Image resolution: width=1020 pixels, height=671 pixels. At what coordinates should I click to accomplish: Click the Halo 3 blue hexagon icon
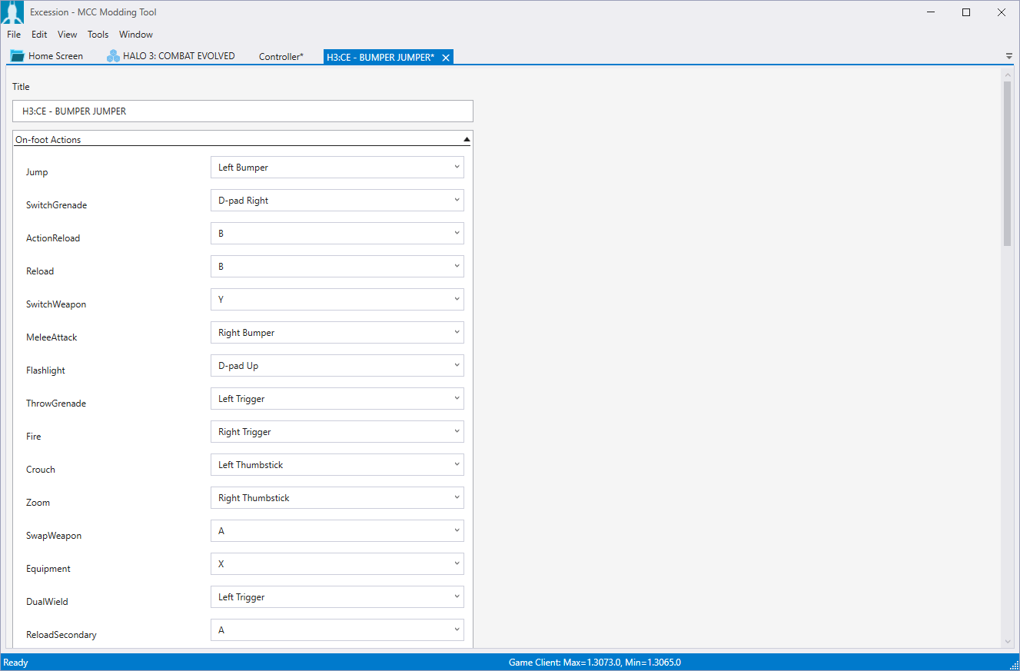(113, 56)
